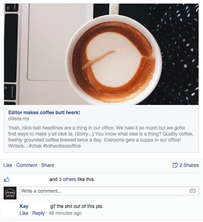Image resolution: width=203 pixels, height=222 pixels.
Task: Click the link preview description text
Action: click(101, 137)
